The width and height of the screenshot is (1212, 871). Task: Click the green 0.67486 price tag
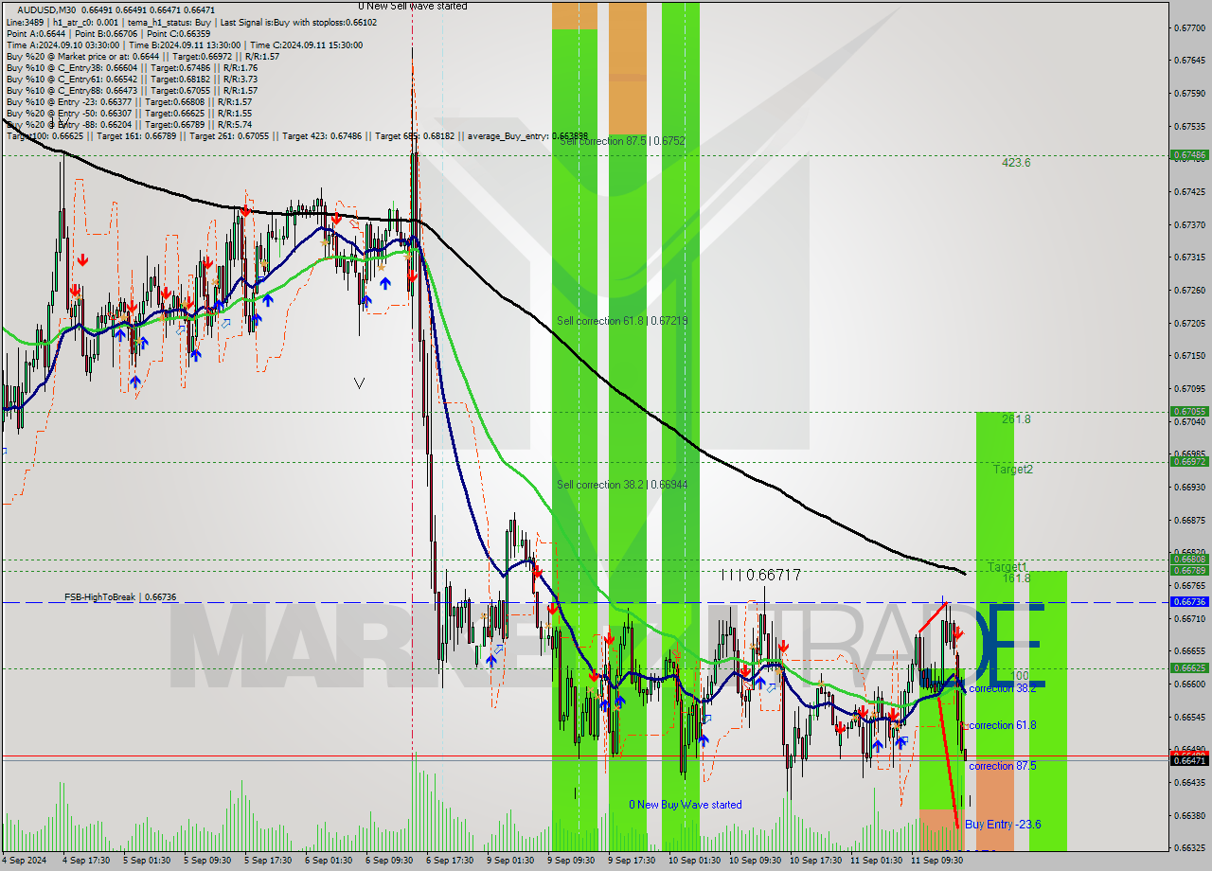click(x=1189, y=154)
